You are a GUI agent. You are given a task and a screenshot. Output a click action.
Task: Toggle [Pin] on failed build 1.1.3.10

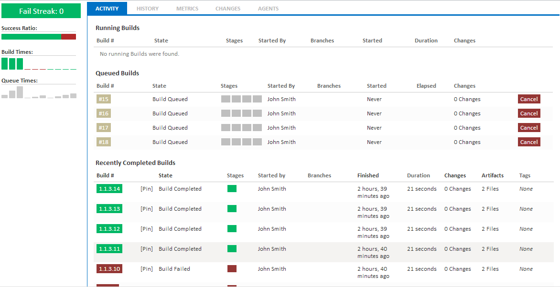point(146,269)
